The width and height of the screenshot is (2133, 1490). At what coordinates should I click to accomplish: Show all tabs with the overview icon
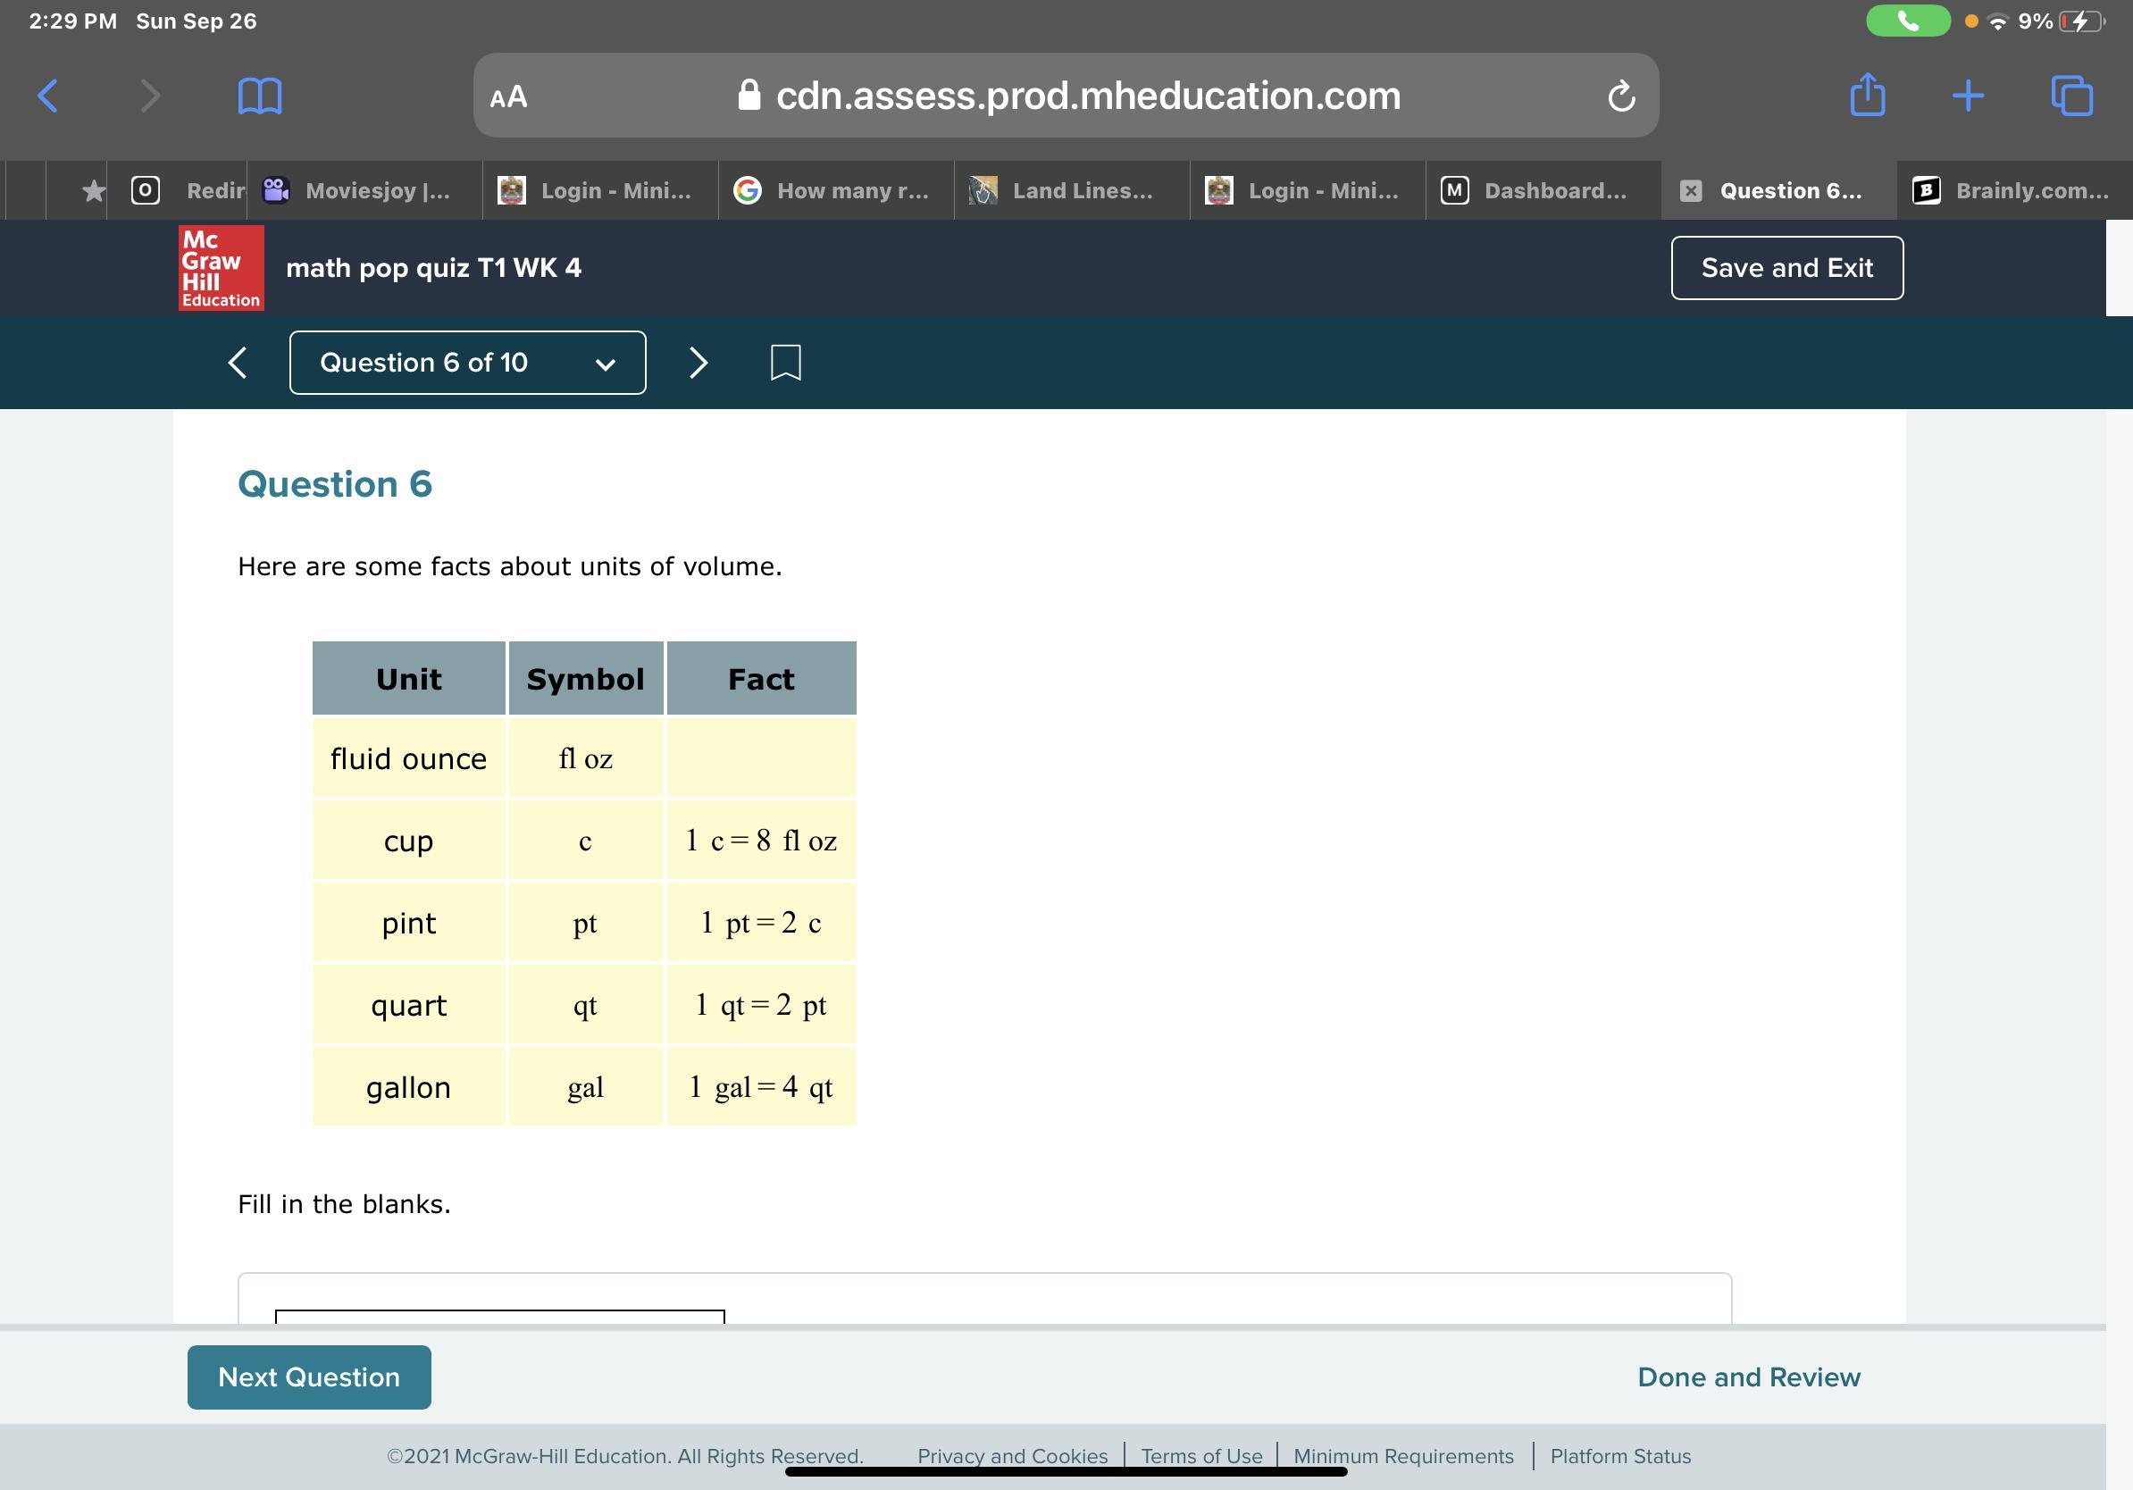pyautogui.click(x=2071, y=96)
